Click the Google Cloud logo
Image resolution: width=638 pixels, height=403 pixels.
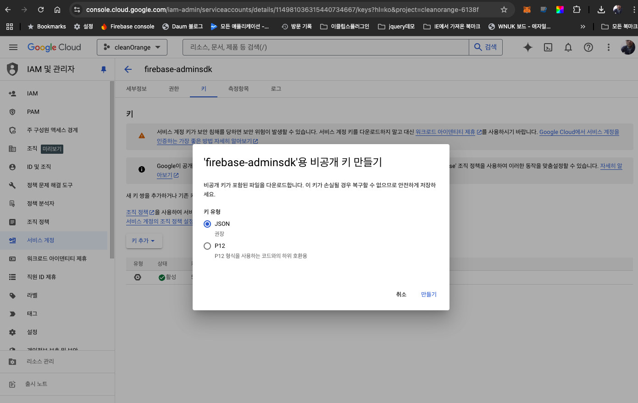pyautogui.click(x=54, y=47)
